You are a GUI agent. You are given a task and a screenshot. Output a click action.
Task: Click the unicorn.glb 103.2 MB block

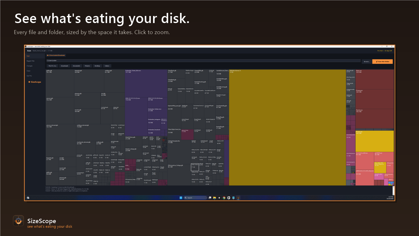pyautogui.click(x=60, y=111)
